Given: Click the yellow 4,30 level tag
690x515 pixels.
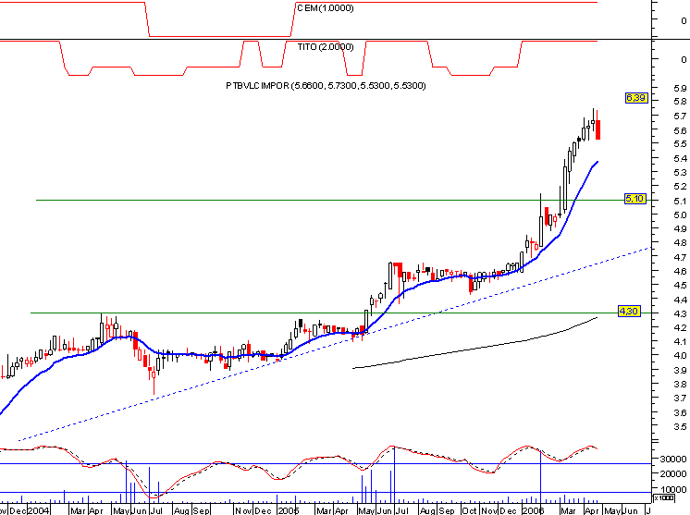Looking at the screenshot, I should click(x=629, y=312).
